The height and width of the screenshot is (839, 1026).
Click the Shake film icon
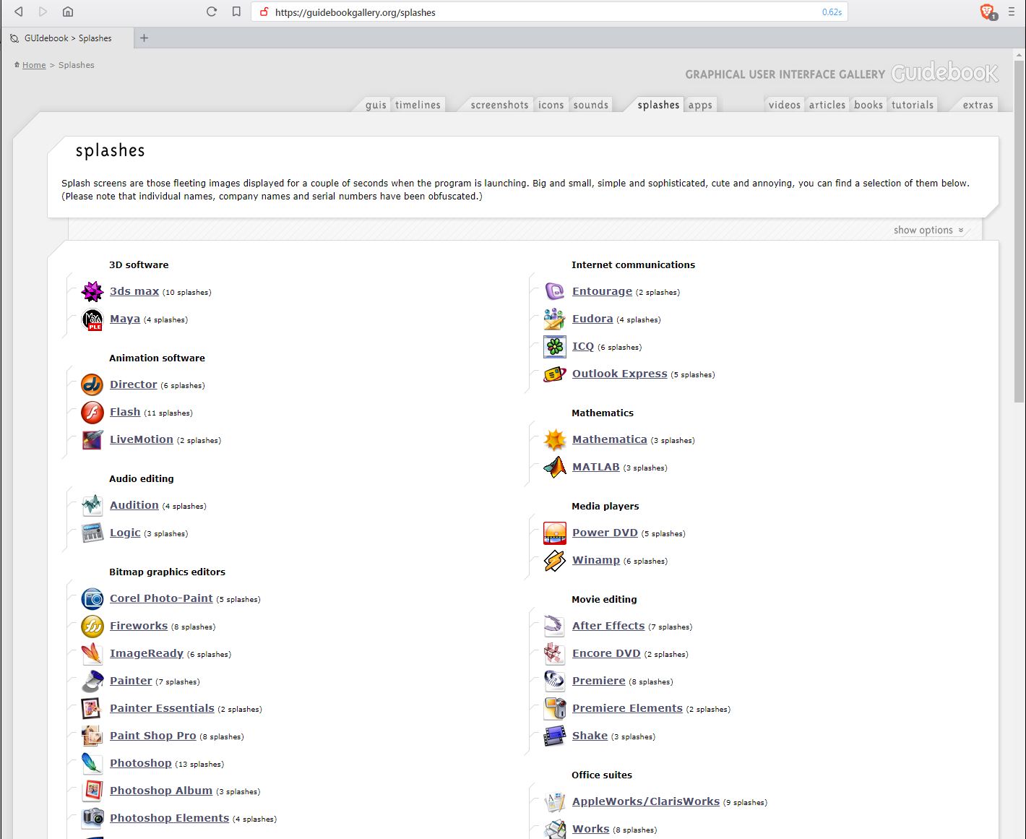point(555,736)
